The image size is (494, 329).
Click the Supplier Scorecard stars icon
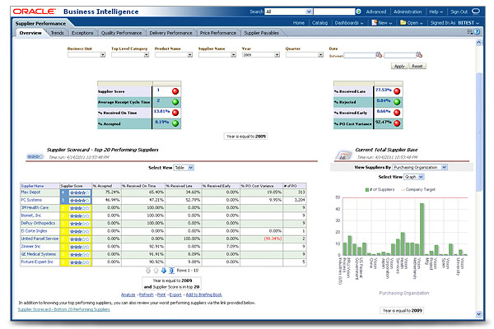coord(35,156)
